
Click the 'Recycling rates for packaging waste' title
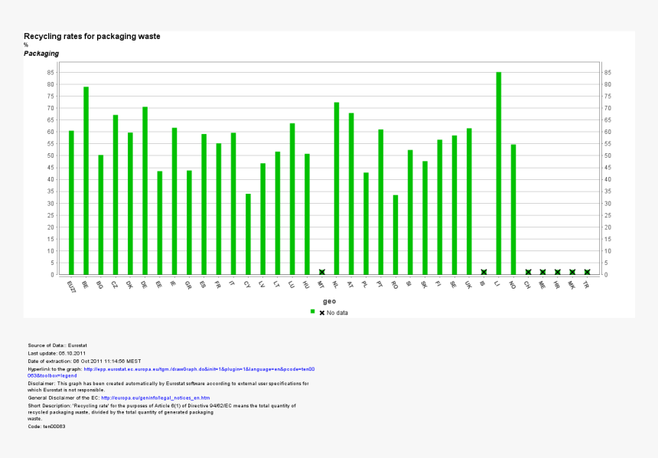coord(92,37)
